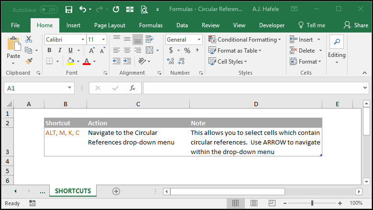The image size is (373, 210).
Task: Open the Calibri font name dropdown
Action: click(83, 40)
